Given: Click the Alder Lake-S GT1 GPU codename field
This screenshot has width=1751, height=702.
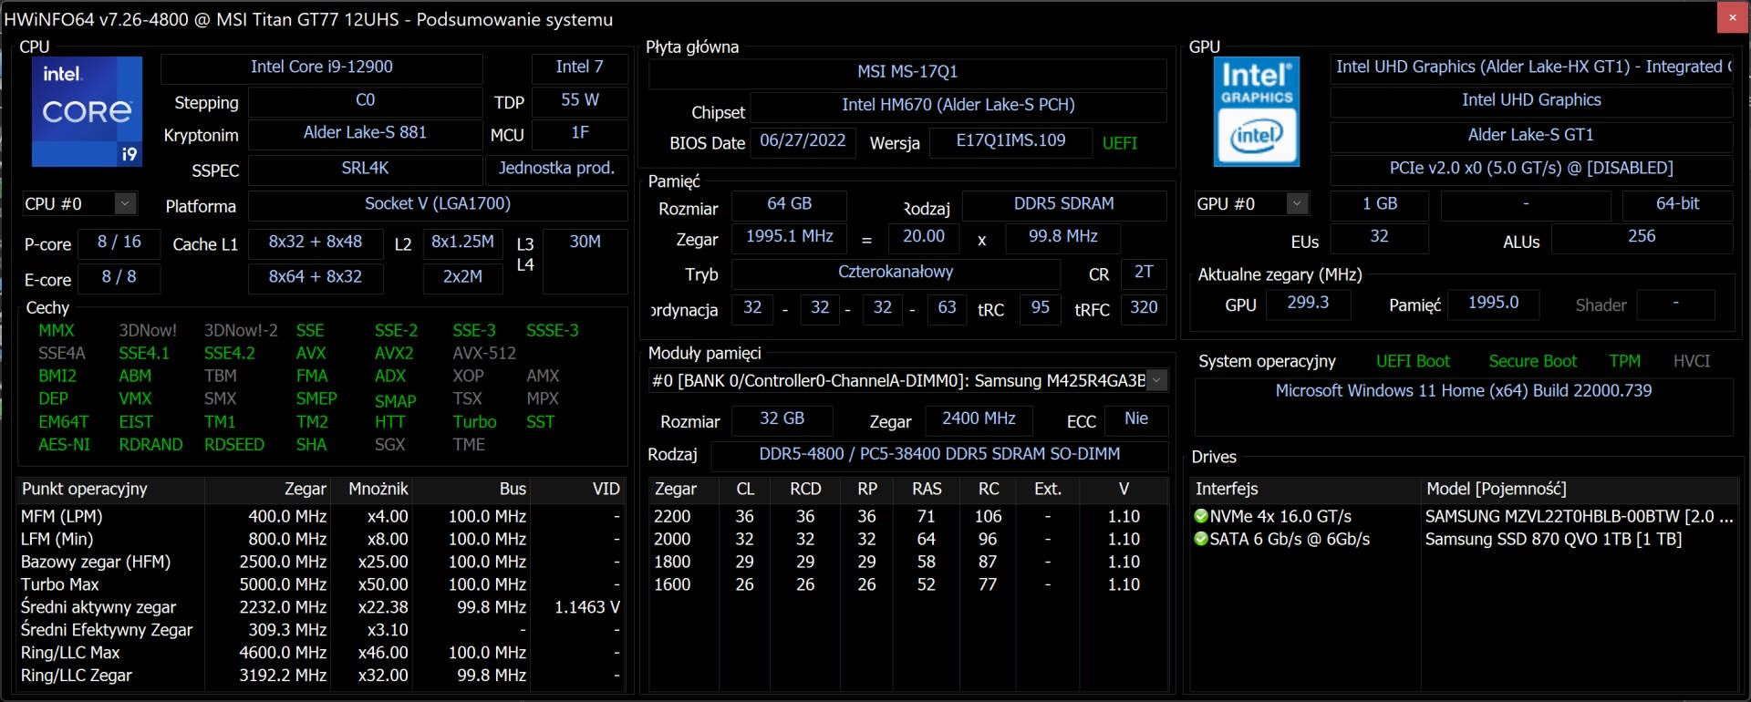Looking at the screenshot, I should point(1531,136).
